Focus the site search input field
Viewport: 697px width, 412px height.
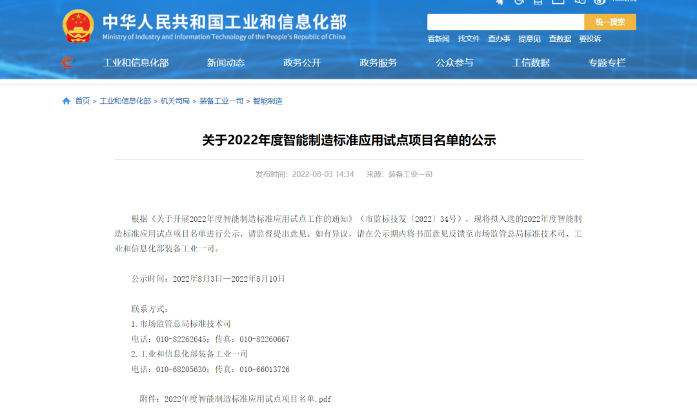[x=505, y=22]
